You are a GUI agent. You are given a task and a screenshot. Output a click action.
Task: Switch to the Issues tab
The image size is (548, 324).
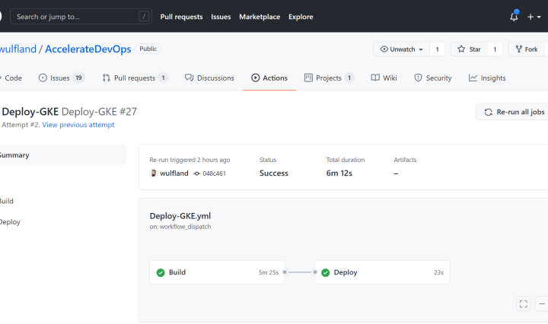[x=61, y=78]
